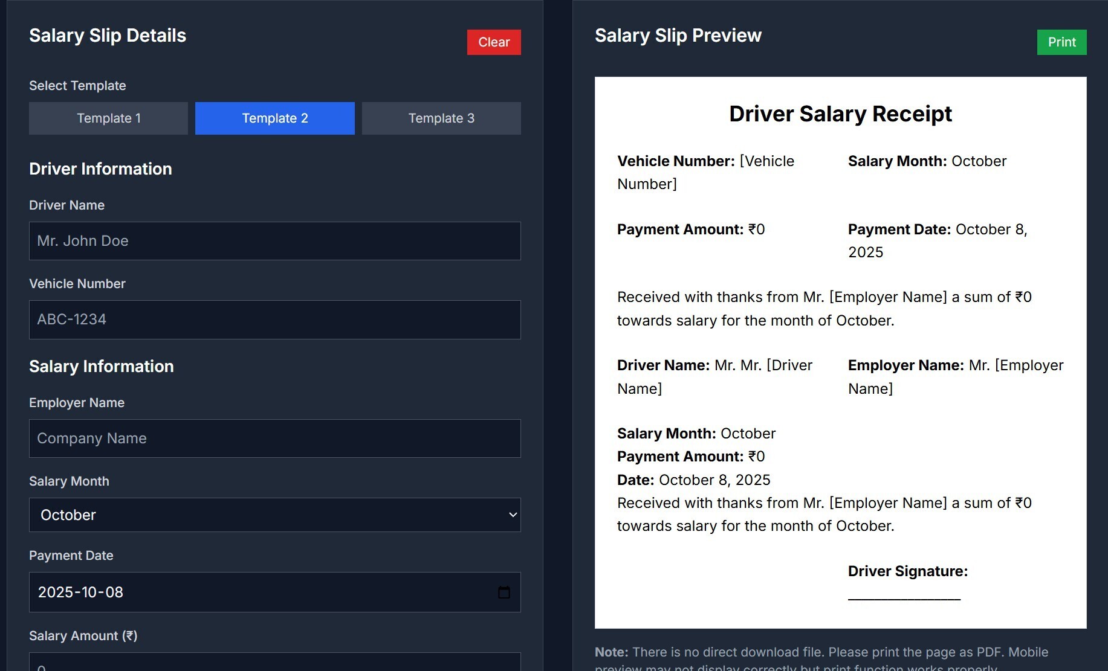Switch to Template 1
The image size is (1108, 671).
click(x=108, y=118)
